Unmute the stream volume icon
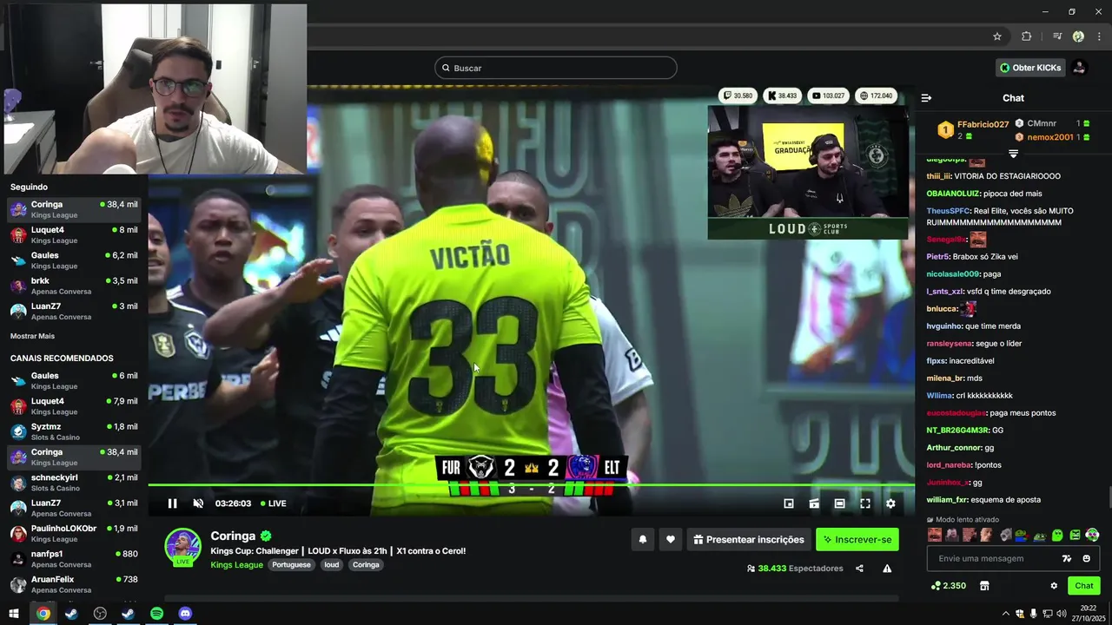 click(x=198, y=503)
